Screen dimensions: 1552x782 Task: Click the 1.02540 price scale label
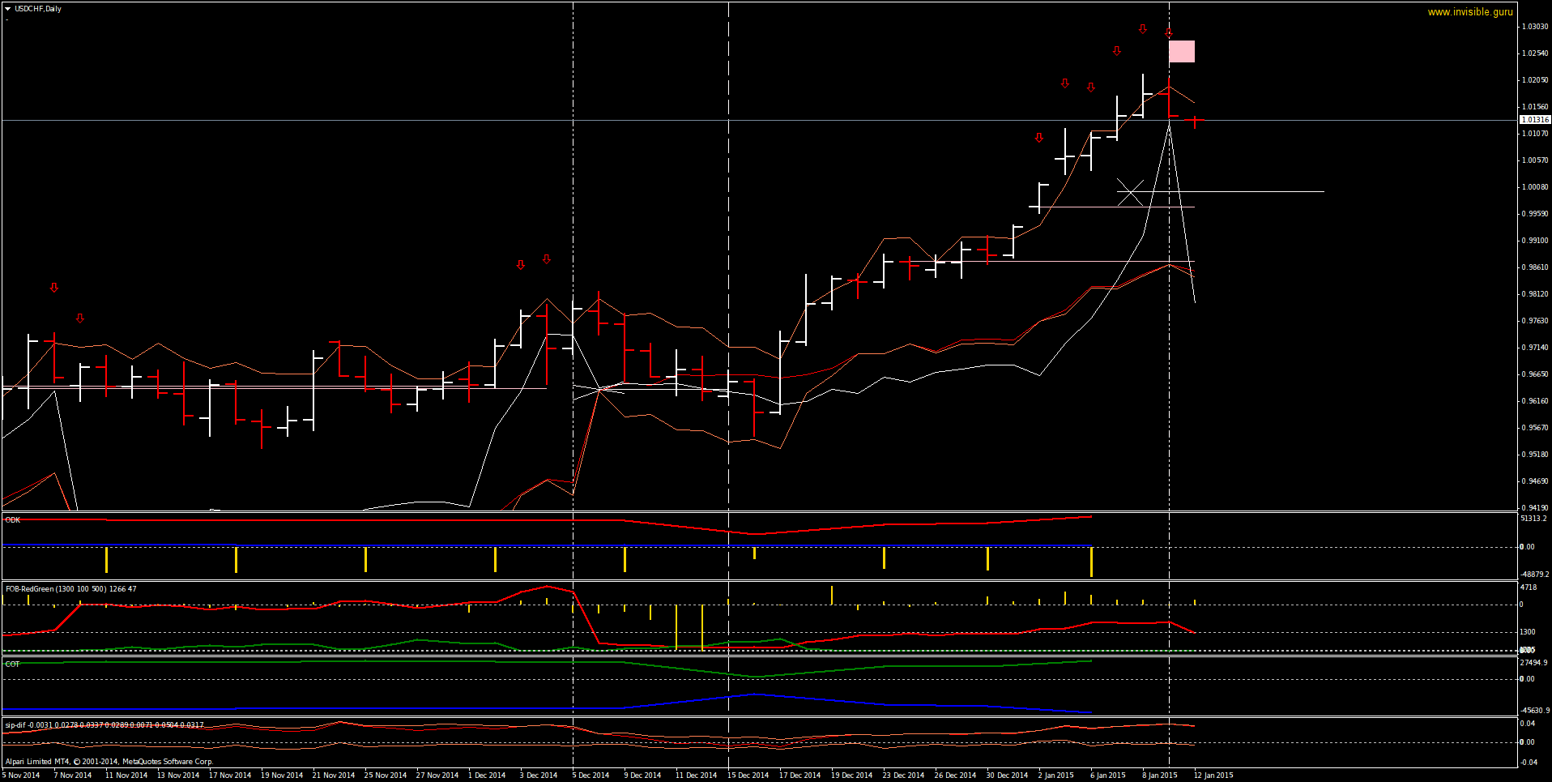1535,53
